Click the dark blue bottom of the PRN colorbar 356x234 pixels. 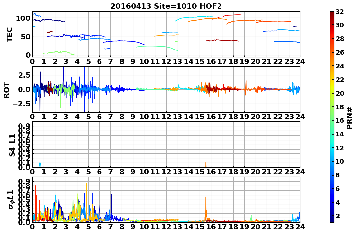(x=332, y=220)
